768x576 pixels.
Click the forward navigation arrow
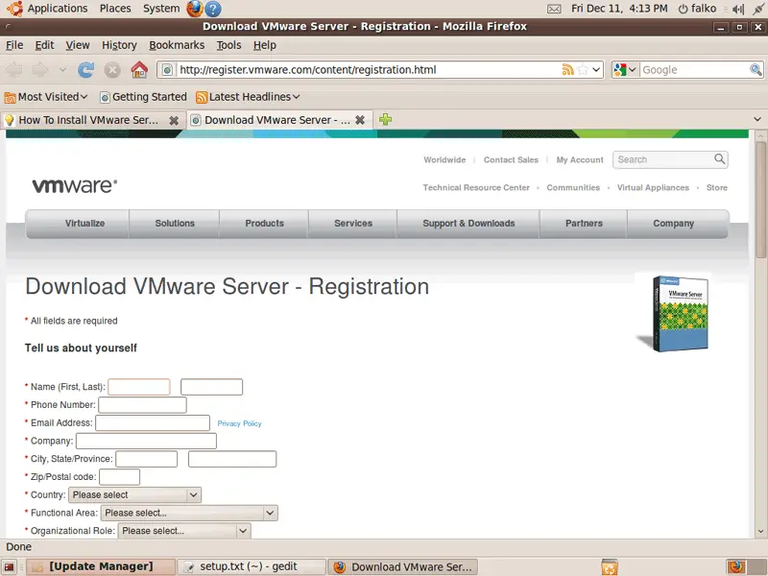click(x=40, y=70)
